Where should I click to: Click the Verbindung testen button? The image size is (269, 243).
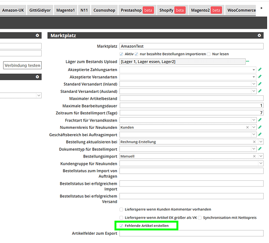(x=22, y=65)
